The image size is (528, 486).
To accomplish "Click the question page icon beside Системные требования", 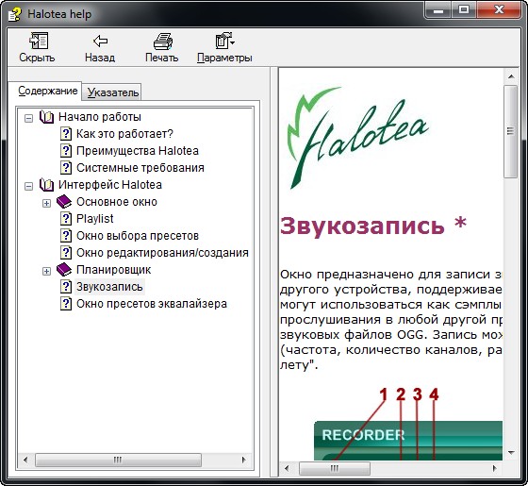I will point(66,168).
